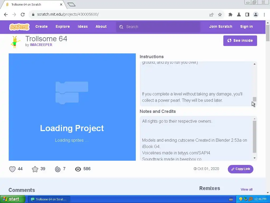Open the extensions puzzle icon
Screen dimensions: 270x203
230,15
